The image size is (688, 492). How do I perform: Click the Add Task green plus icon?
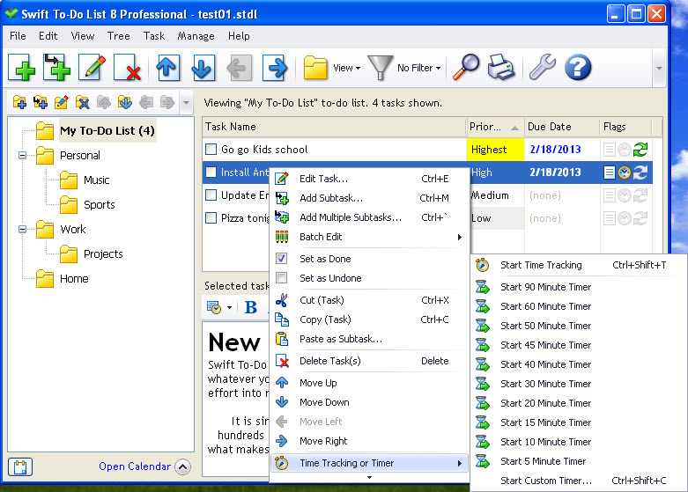pos(21,68)
